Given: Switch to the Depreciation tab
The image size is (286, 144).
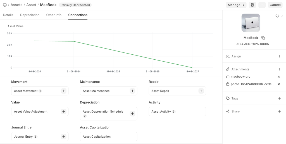Looking at the screenshot, I should [30, 15].
